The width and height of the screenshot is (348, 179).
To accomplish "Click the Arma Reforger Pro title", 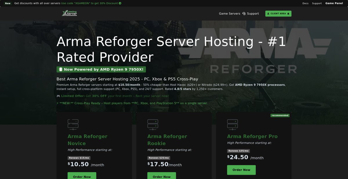I will (252, 136).
